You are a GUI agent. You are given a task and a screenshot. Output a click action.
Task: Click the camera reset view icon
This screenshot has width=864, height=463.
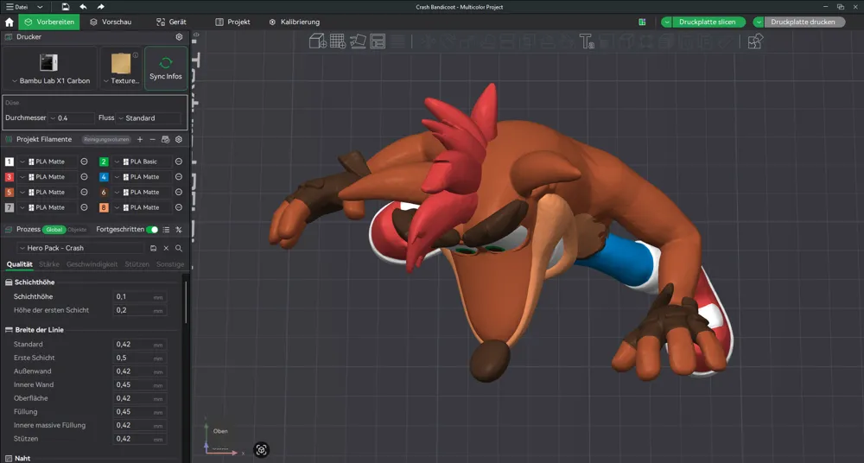(261, 450)
